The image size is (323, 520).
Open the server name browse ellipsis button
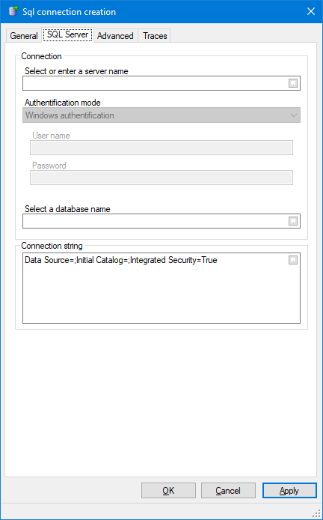click(x=293, y=83)
